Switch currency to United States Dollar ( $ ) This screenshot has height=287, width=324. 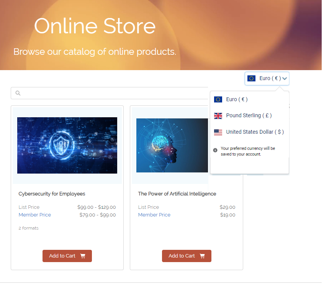(x=255, y=132)
